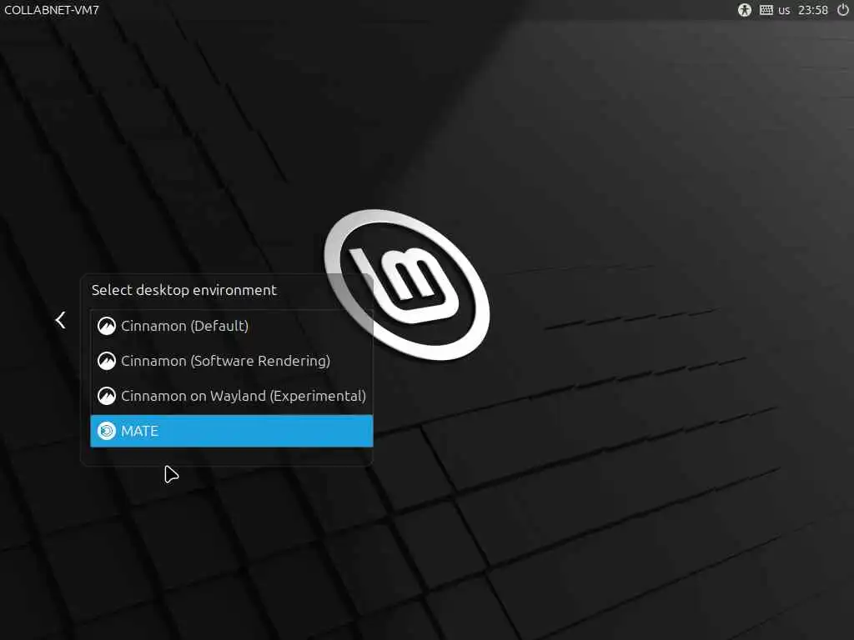Change keyboard layout via 'us' indicator

tap(784, 10)
